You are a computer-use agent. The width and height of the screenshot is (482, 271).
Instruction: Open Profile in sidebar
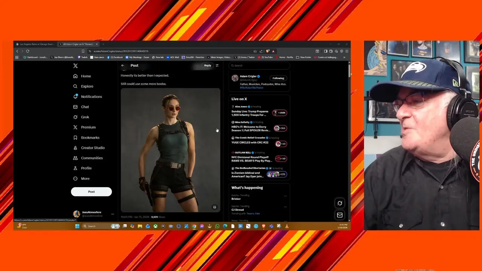[82, 168]
